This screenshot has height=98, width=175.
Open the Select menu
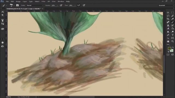click(x=37, y=2)
